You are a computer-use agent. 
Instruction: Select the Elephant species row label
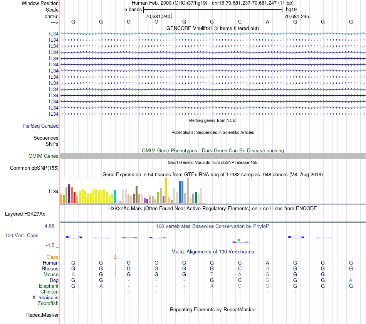pyautogui.click(x=49, y=286)
